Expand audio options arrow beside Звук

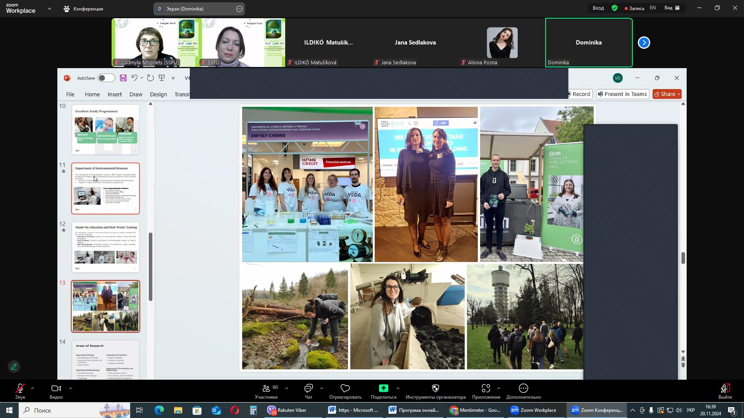33,388
